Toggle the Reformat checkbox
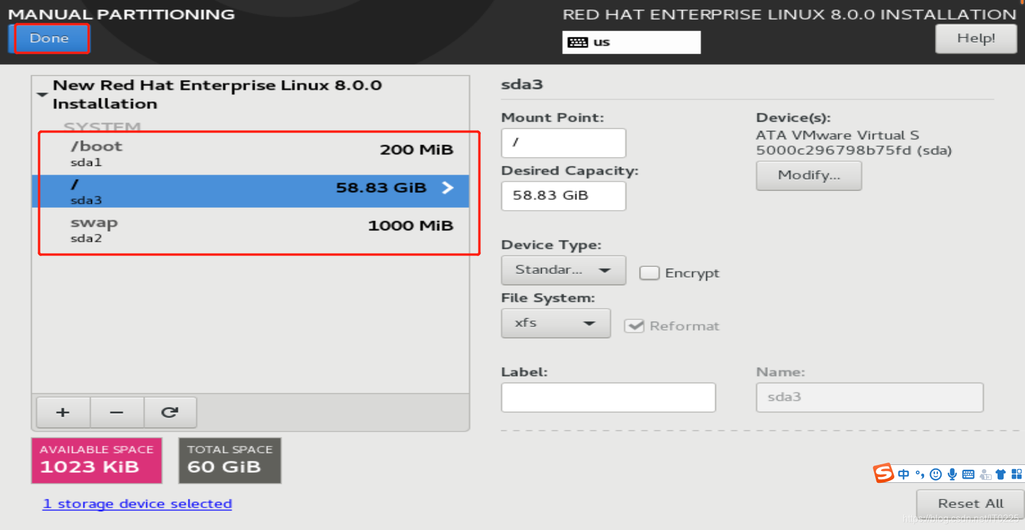 (634, 326)
